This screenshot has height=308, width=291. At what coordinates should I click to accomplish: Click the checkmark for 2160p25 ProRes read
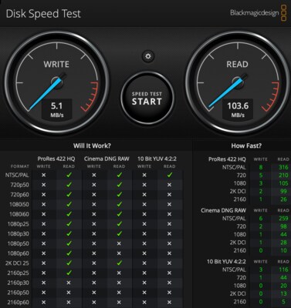pos(69,273)
